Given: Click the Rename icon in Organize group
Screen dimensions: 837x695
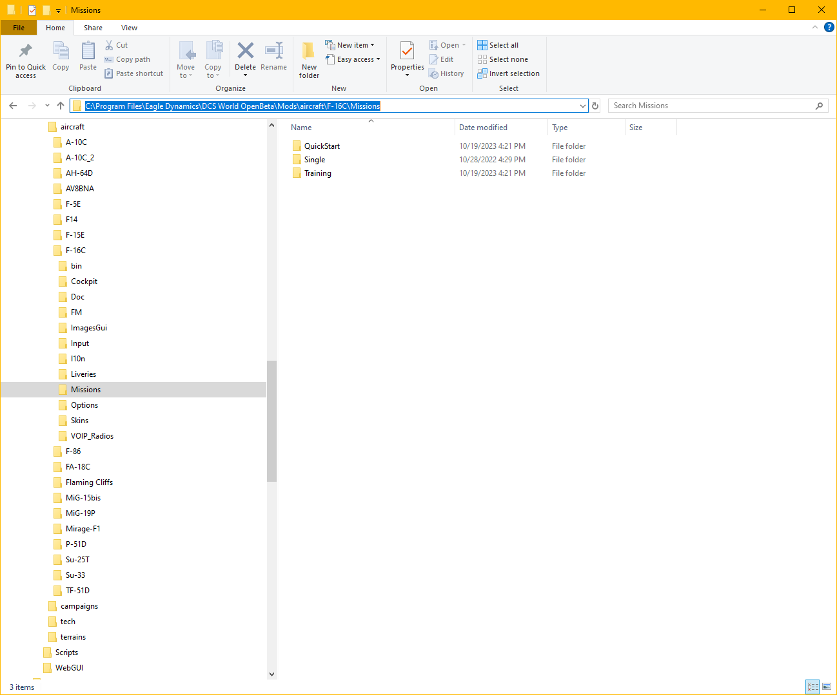Looking at the screenshot, I should click(x=274, y=51).
